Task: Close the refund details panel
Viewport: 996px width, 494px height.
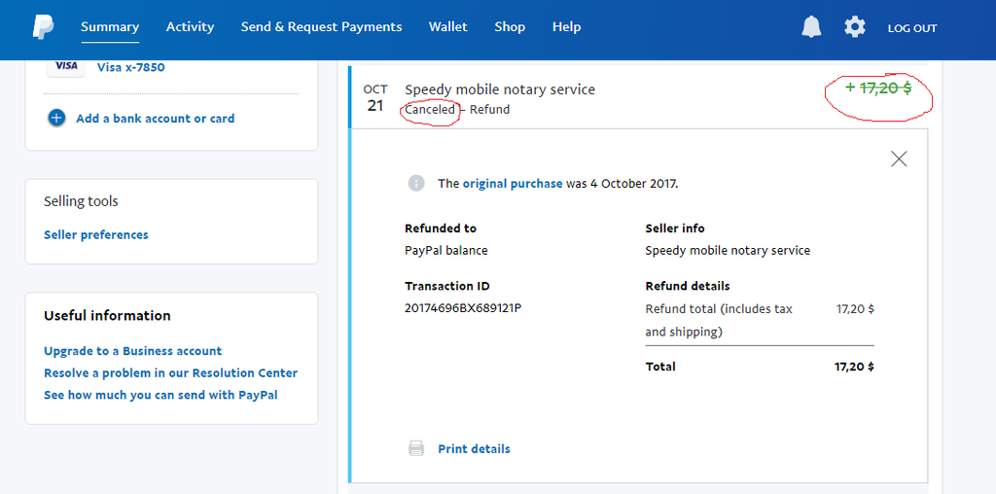Action: (899, 159)
